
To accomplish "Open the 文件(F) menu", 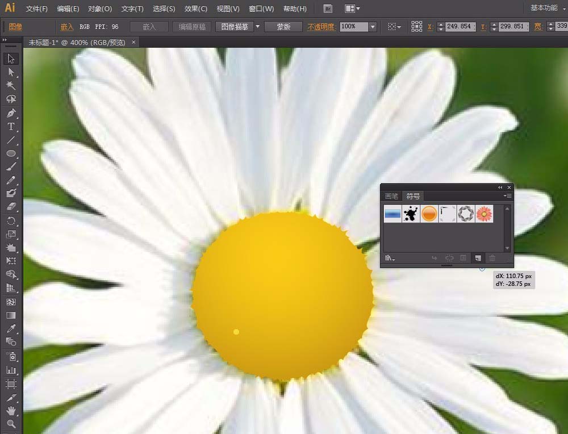I will tap(36, 9).
